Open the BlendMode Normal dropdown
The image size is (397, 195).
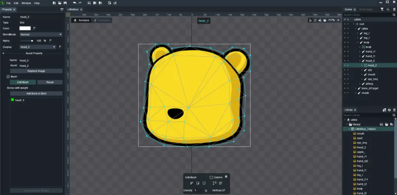[x=41, y=35]
